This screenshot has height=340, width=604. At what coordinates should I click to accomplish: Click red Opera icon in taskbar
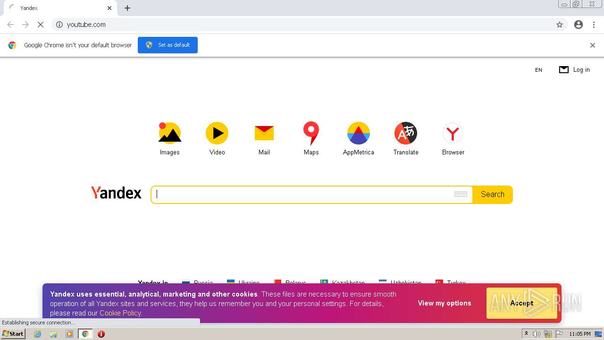pos(101,334)
